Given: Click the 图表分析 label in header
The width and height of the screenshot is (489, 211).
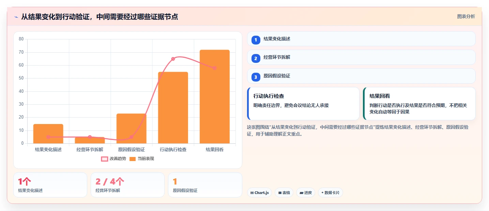Looking at the screenshot, I should point(466,16).
